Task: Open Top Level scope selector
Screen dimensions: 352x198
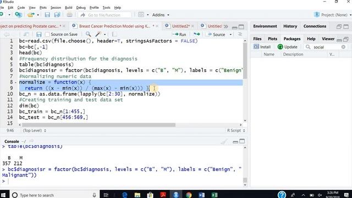Action: [34, 130]
